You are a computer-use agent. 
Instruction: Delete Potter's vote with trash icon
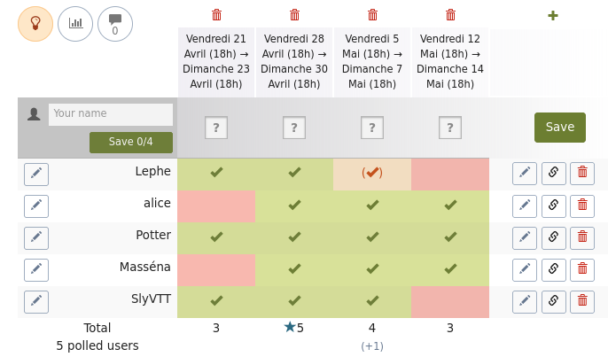[582, 238]
